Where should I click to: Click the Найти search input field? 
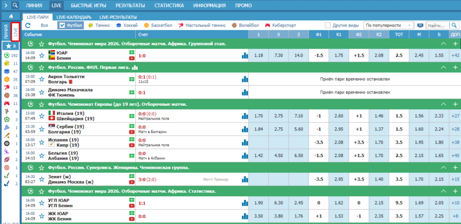tap(436, 25)
